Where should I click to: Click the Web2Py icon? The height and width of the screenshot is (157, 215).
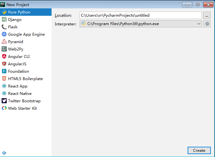point(4,49)
